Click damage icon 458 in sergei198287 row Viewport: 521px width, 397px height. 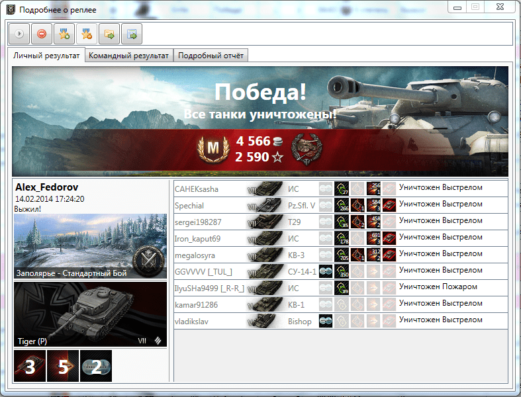pos(373,222)
